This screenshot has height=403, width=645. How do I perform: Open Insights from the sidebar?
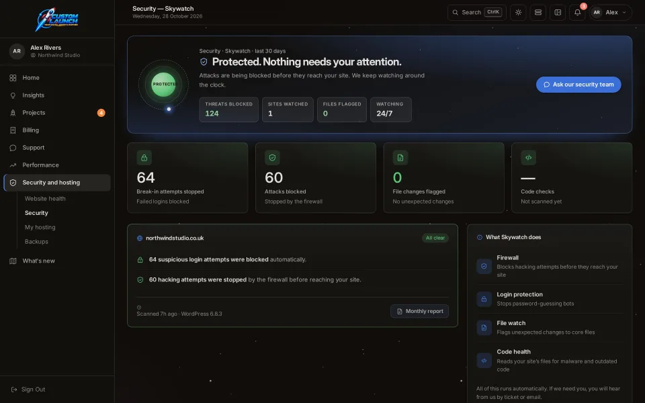pyautogui.click(x=56, y=95)
